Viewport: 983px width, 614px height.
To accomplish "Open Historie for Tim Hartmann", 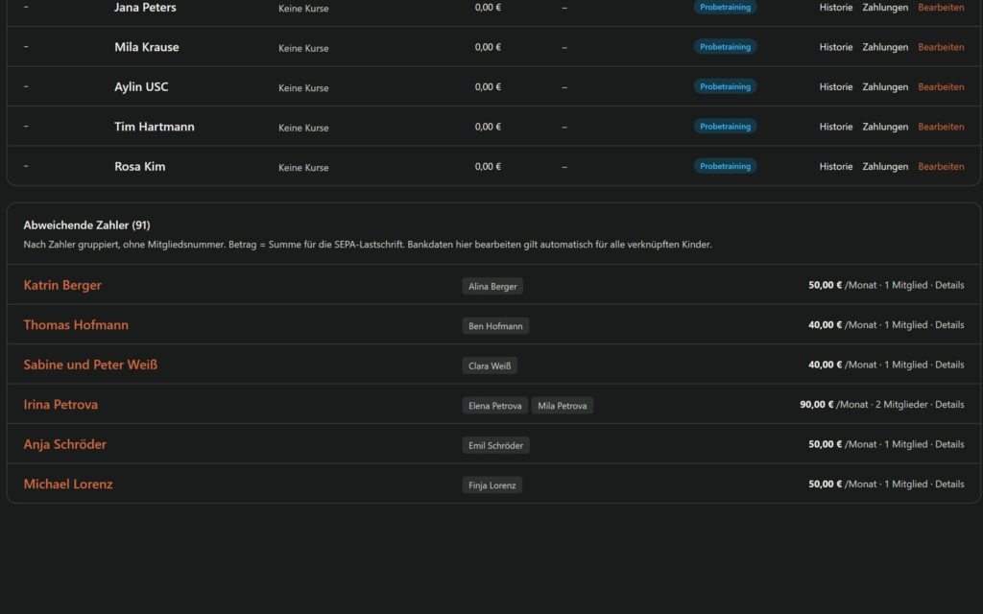I will pos(836,127).
